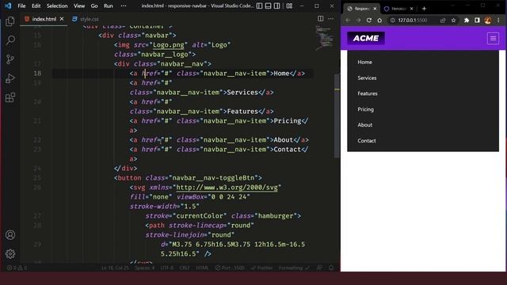Go back in the browser
The width and height of the screenshot is (507, 285).
[x=348, y=20]
